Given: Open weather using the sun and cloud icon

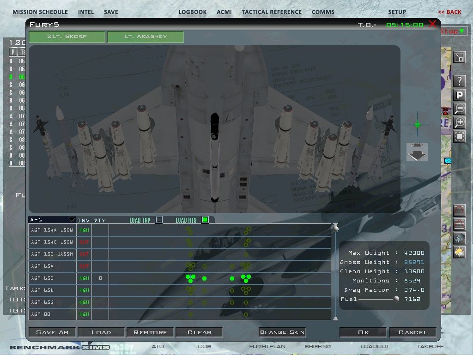Looking at the screenshot, I should coord(459,252).
